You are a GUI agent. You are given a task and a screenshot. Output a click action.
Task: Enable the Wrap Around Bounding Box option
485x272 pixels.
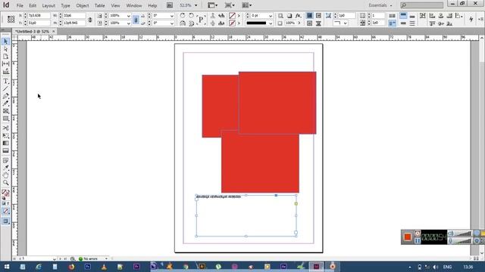[318, 15]
